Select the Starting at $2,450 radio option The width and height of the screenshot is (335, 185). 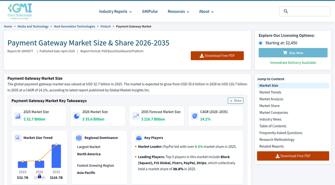(x=260, y=43)
